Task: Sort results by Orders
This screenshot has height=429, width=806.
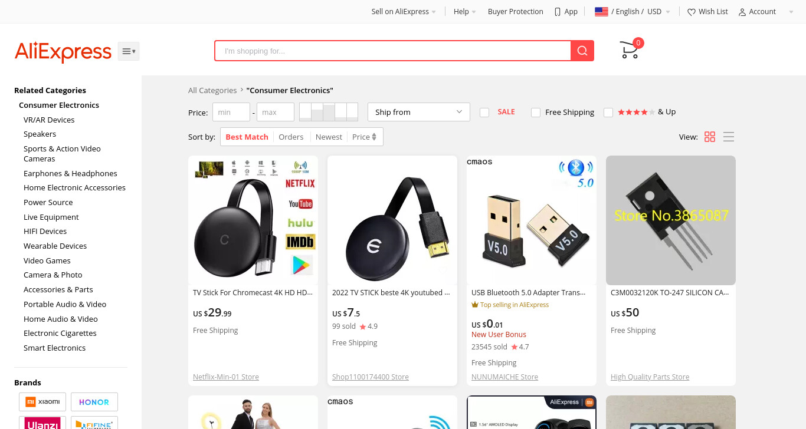Action: click(291, 137)
